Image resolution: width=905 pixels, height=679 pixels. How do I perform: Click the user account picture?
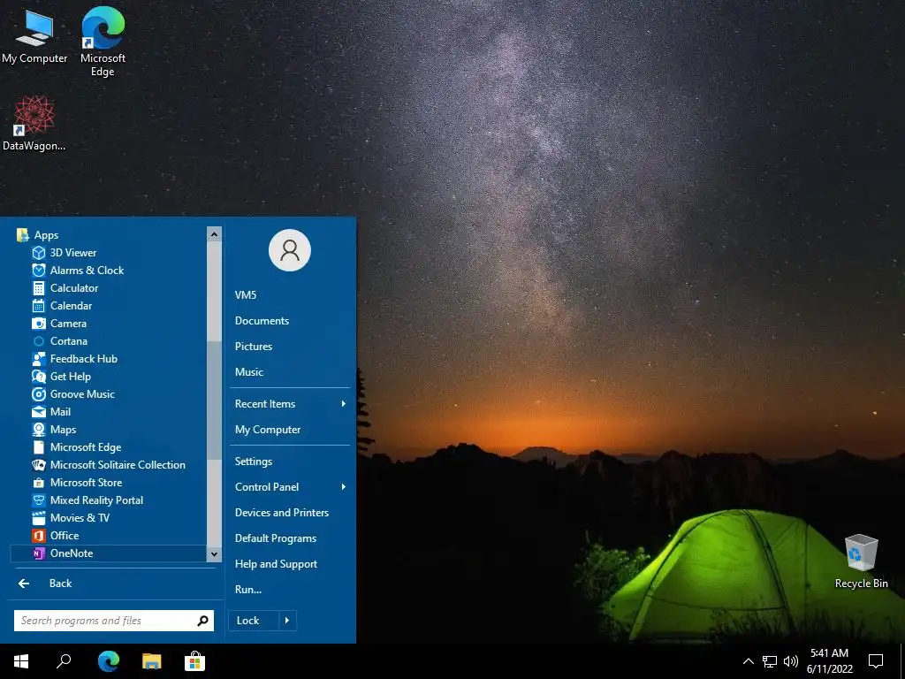pos(290,250)
